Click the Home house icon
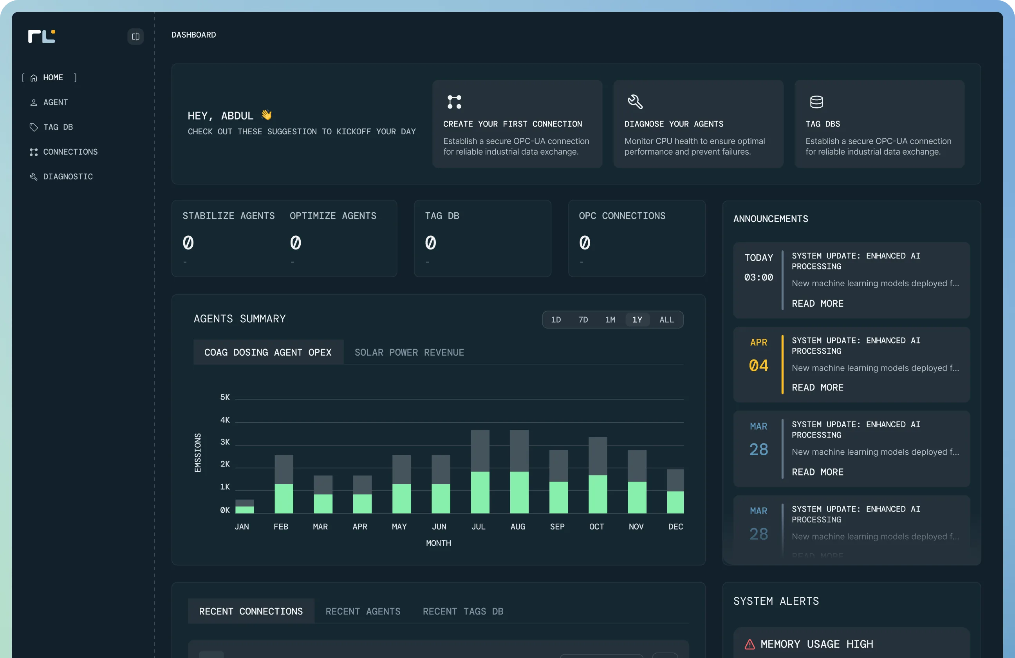The height and width of the screenshot is (658, 1015). pyautogui.click(x=34, y=78)
